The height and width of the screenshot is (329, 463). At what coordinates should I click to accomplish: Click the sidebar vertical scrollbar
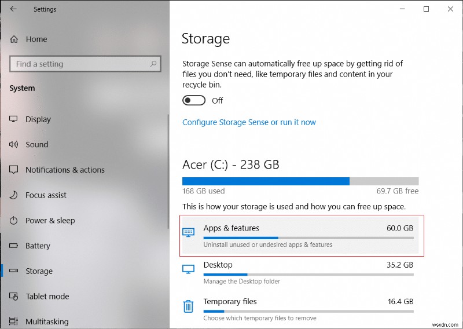(x=168, y=156)
